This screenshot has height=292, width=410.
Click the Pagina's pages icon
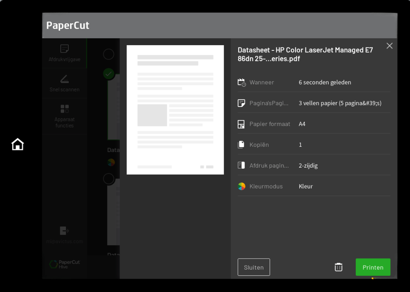(x=242, y=103)
